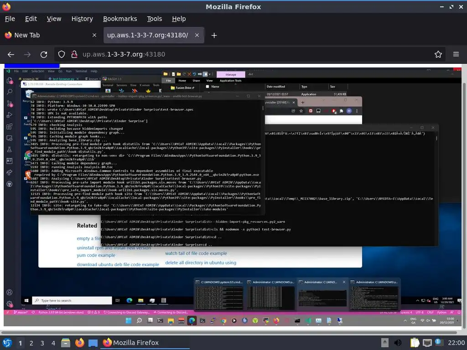Go forward one page in Firefox
Screen dimensions: 467x350
(27, 55)
